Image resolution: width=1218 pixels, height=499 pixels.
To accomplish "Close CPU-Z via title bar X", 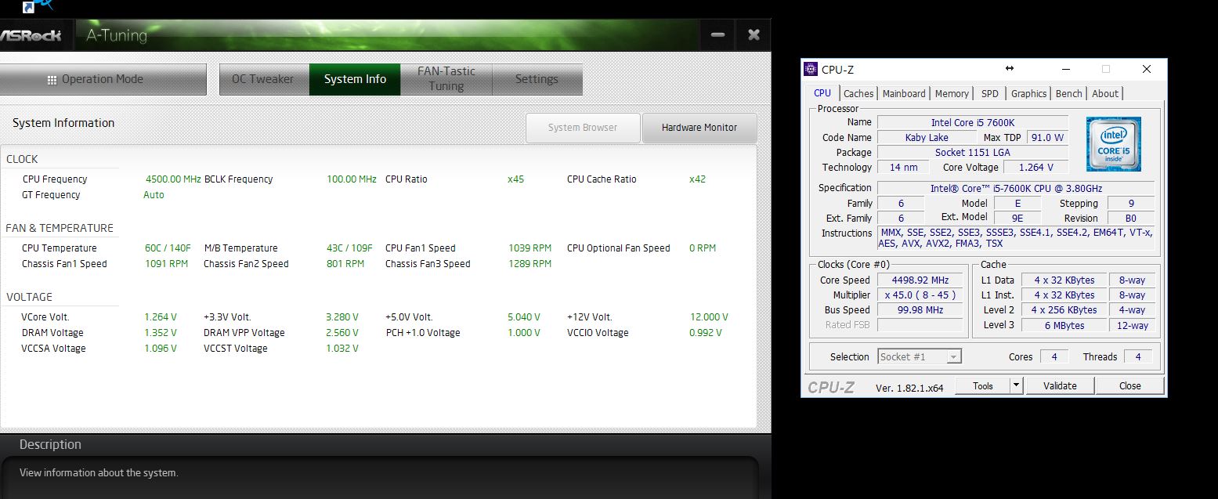I will click(1147, 69).
